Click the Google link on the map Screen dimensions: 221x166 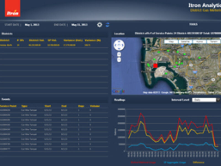(x=118, y=90)
